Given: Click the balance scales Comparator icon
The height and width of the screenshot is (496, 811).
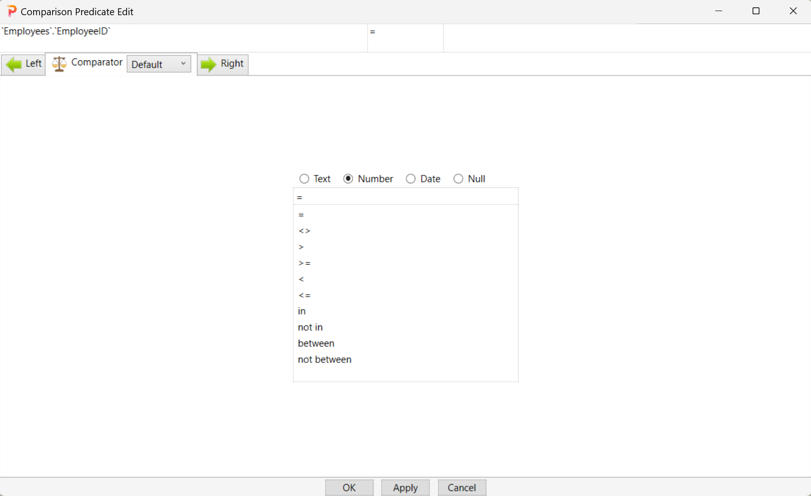Looking at the screenshot, I should coord(59,64).
